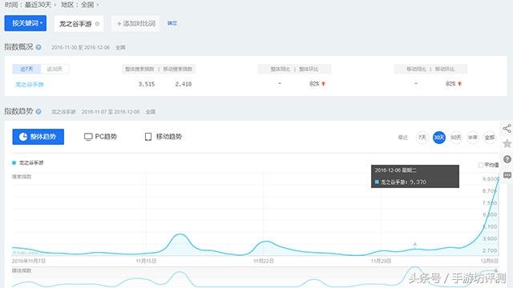Open the 按关键词 dropdown
The image size is (513, 288).
click(26, 23)
